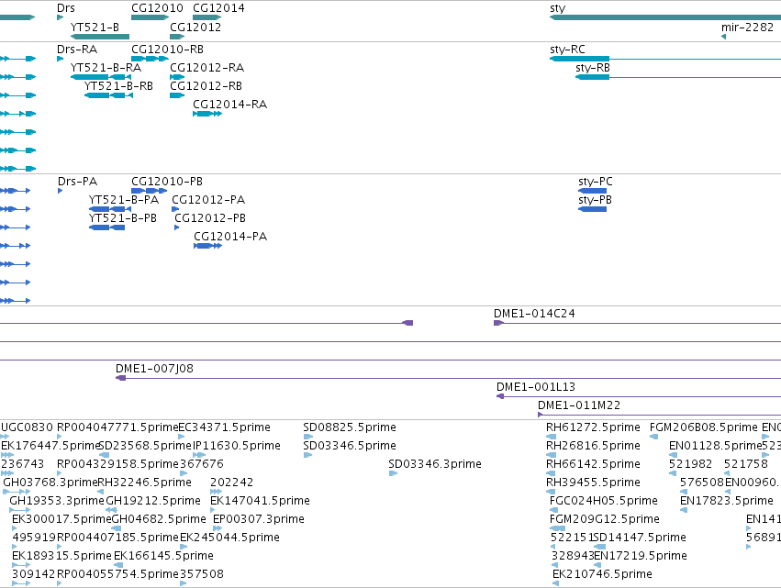The image size is (781, 588).
Task: Open EST RH32246.5prime
Action: point(144,483)
